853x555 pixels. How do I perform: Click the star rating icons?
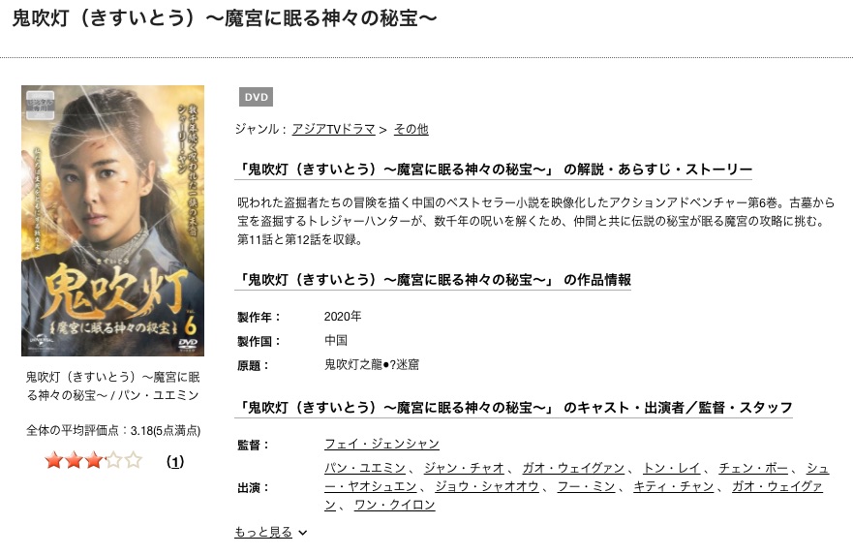pos(94,461)
